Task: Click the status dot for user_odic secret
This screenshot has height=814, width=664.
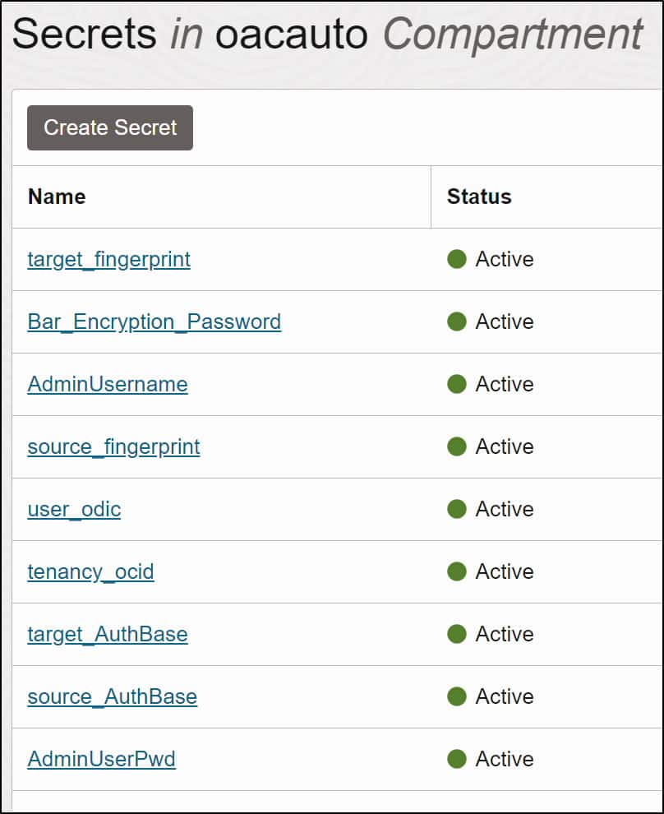Action: pyautogui.click(x=457, y=509)
